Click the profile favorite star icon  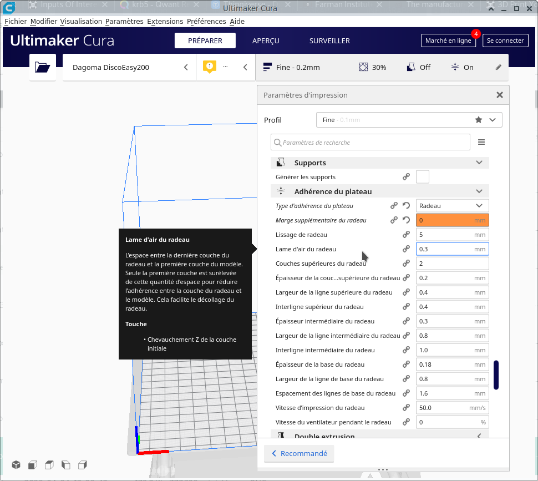pyautogui.click(x=479, y=120)
